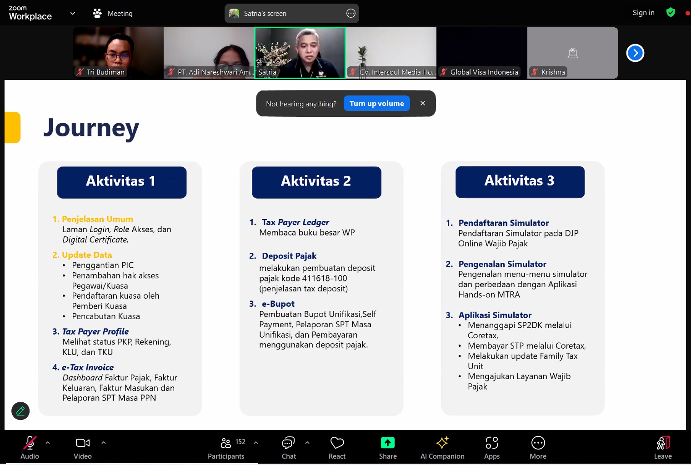Show next participants with blue arrow
This screenshot has width=691, height=465.
635,53
